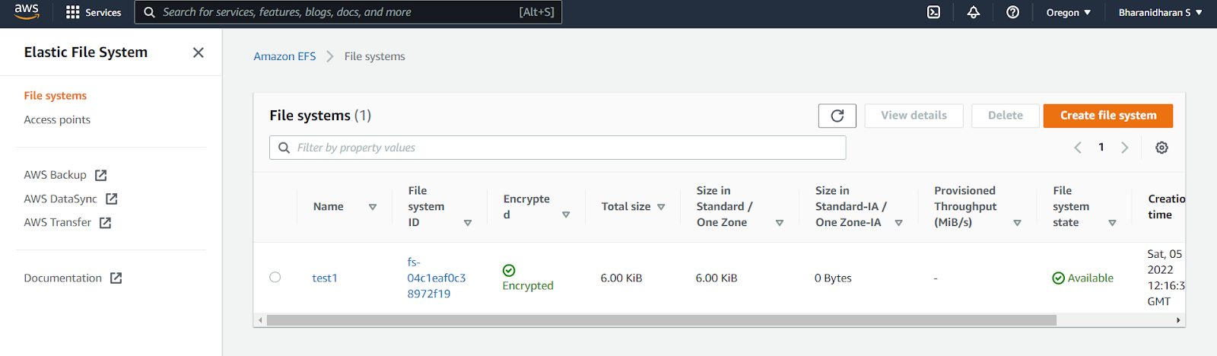Open the notifications bell
The image size is (1217, 356).
[974, 12]
